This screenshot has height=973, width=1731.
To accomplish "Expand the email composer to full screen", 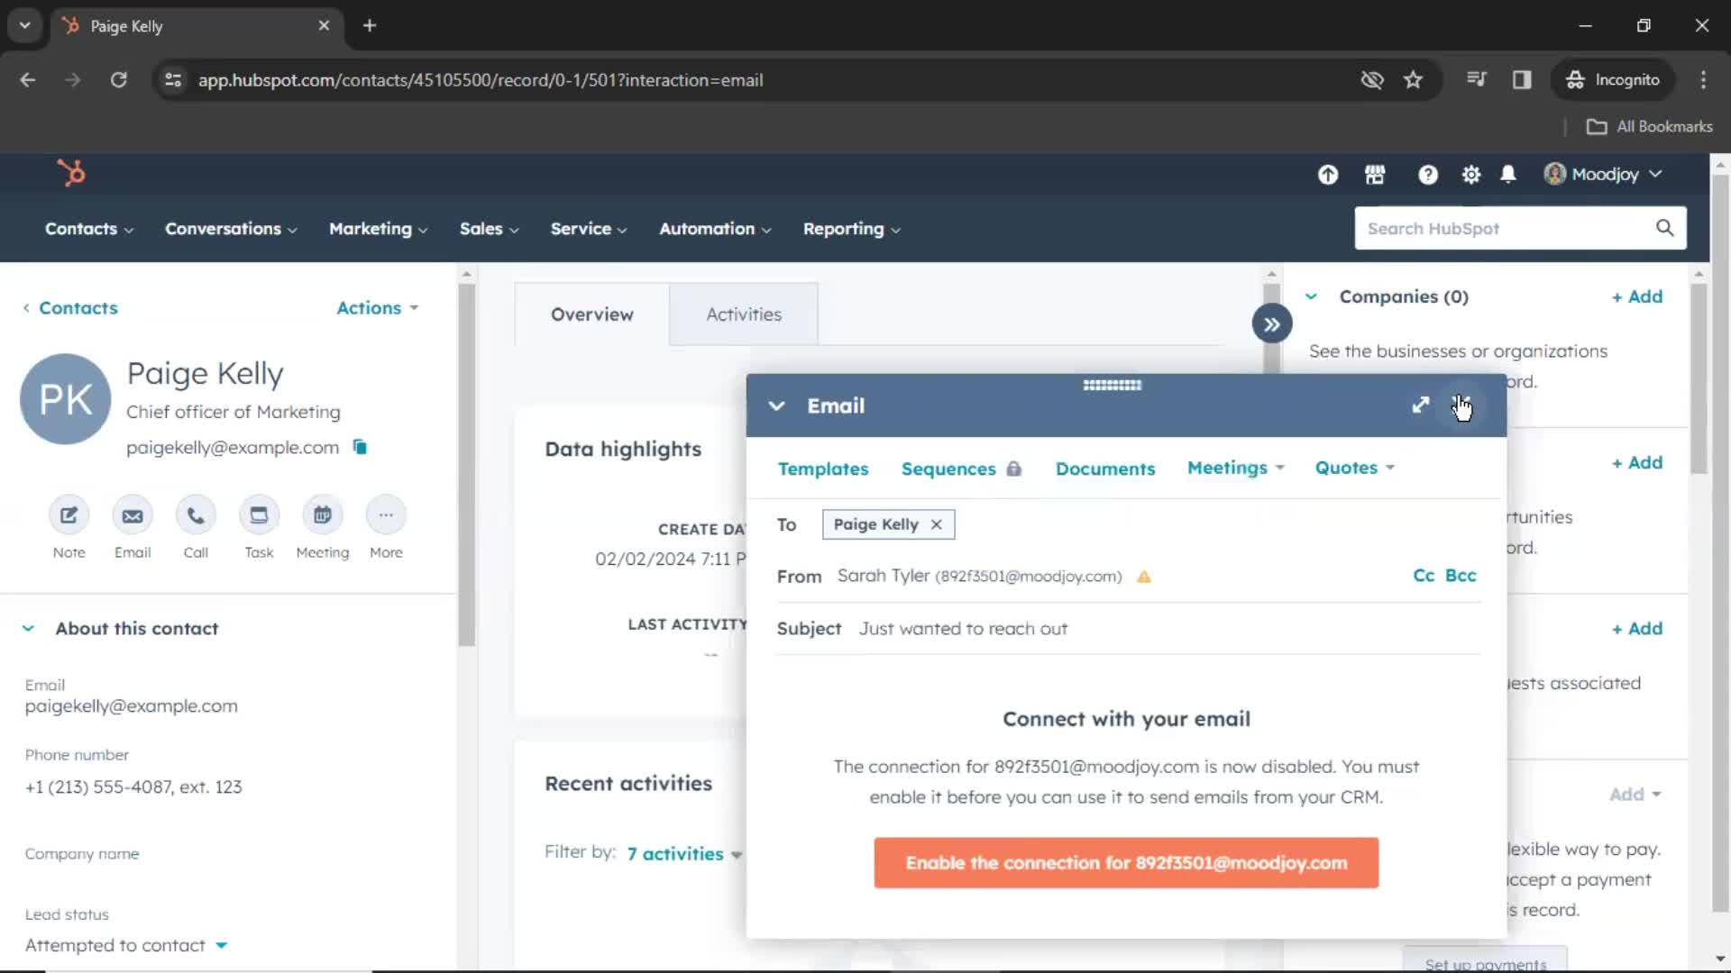I will [x=1421, y=405].
